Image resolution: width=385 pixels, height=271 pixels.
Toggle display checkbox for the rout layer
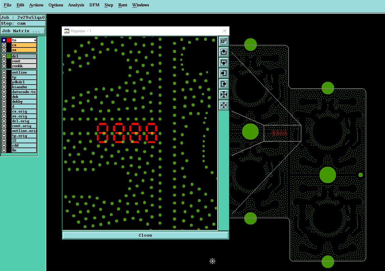[x=4, y=61]
